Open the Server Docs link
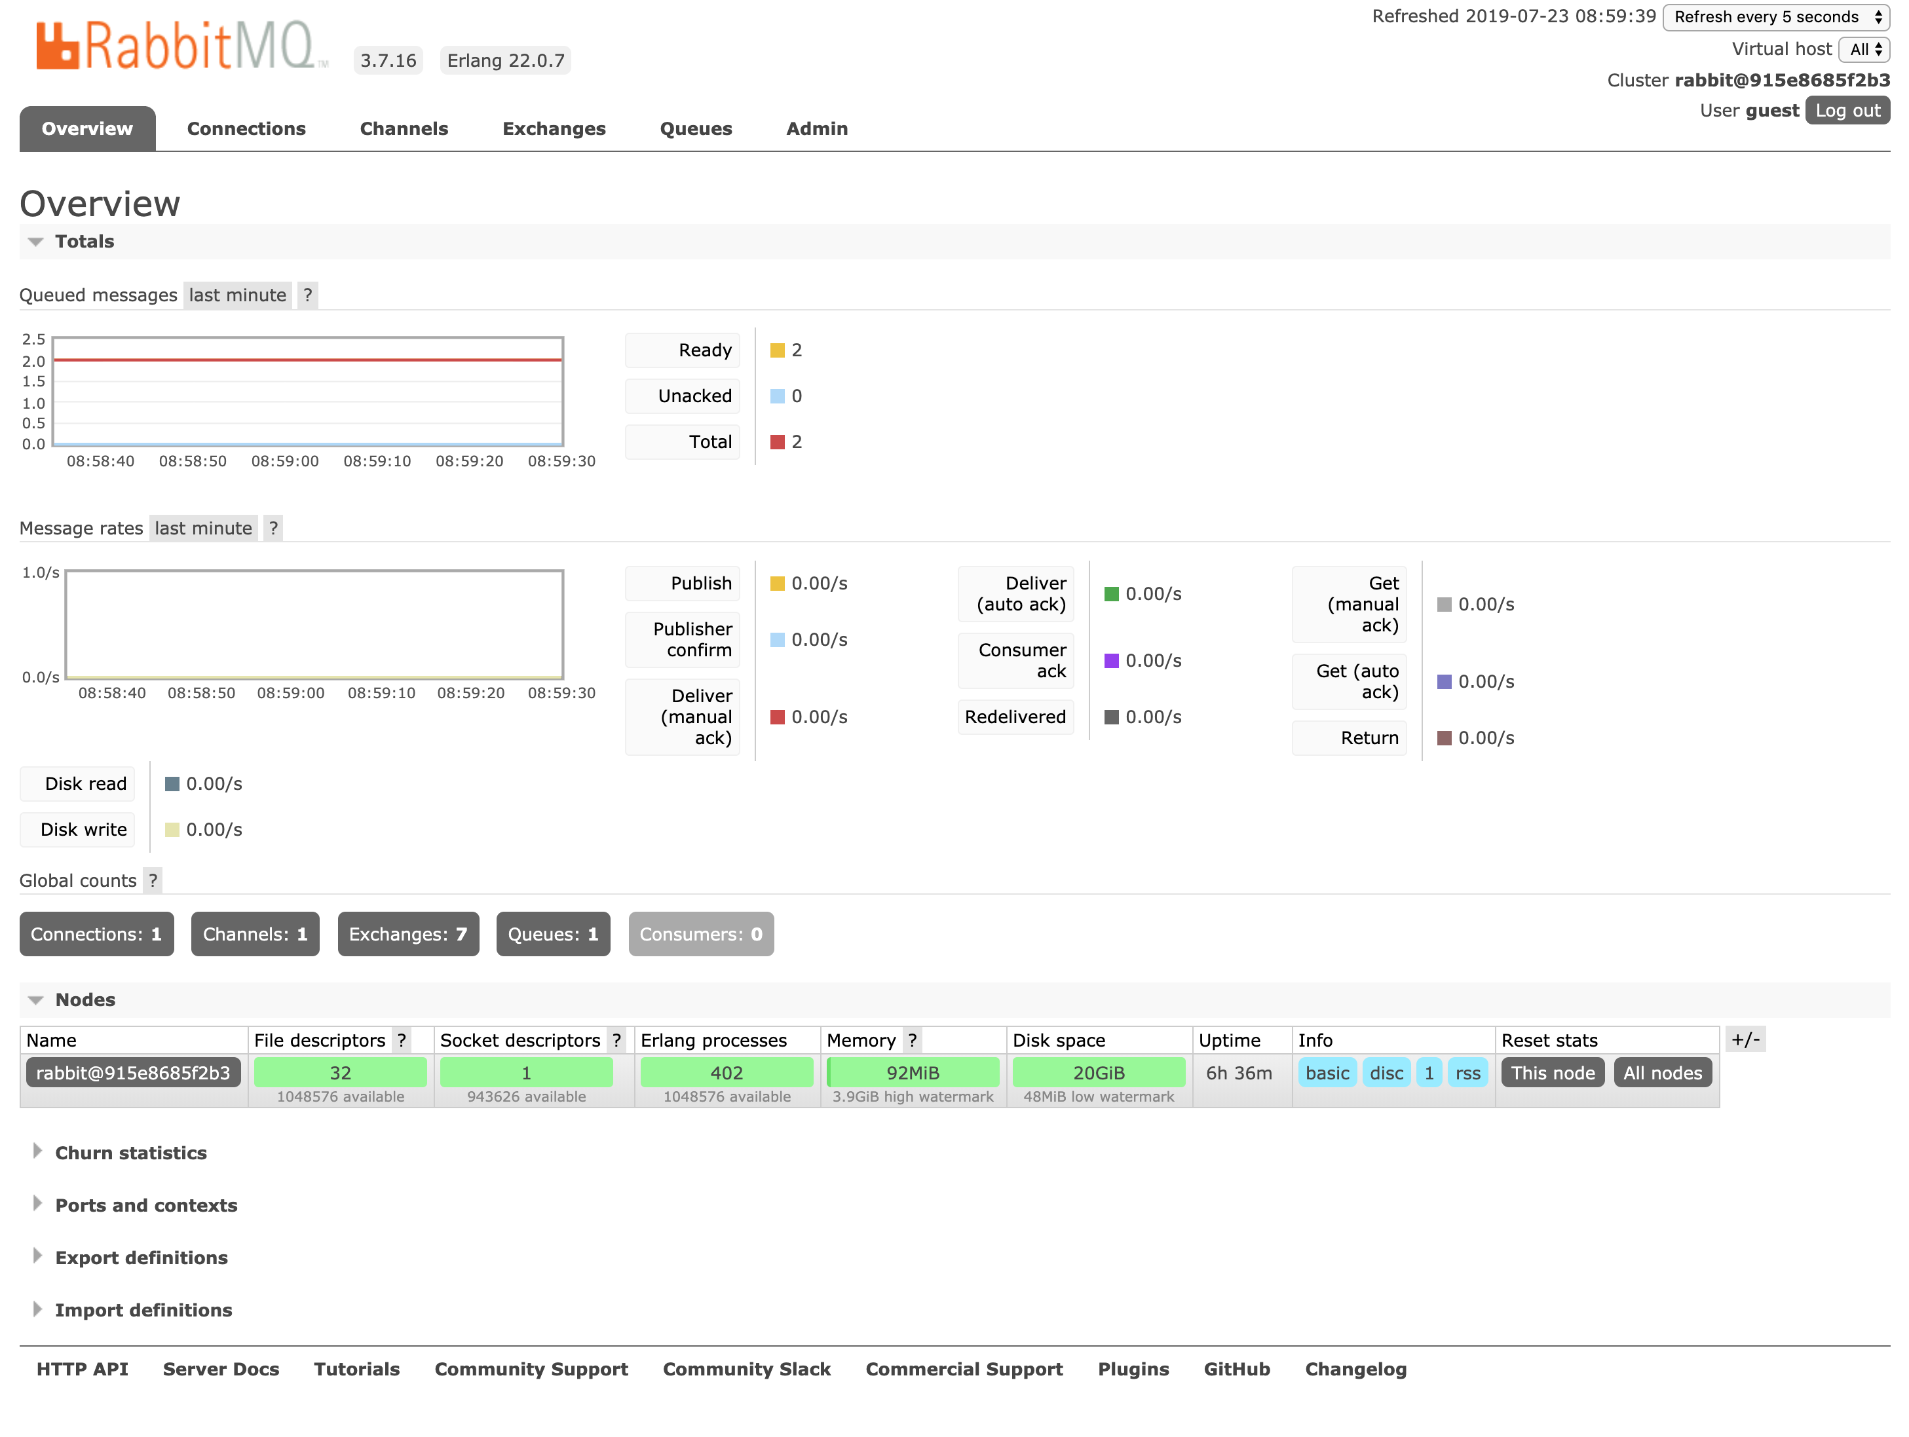1909x1437 pixels. tap(221, 1369)
